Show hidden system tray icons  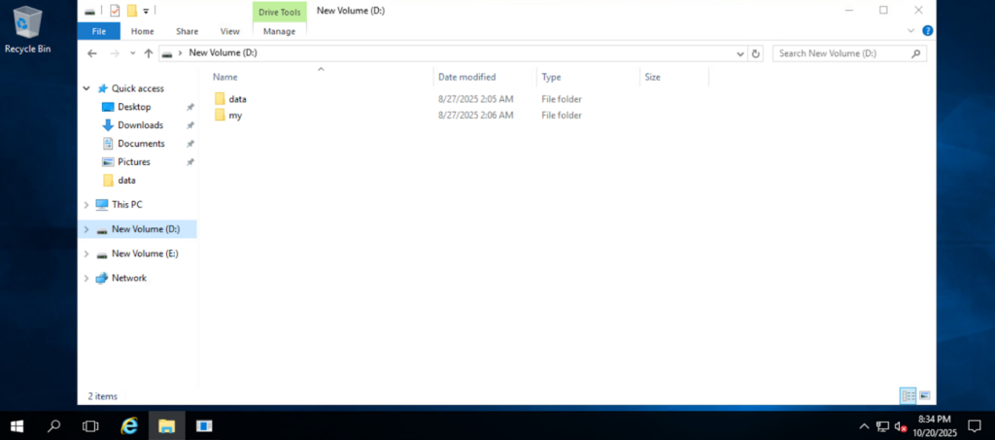[x=864, y=426]
